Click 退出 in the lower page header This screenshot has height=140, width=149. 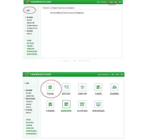coord(122,75)
